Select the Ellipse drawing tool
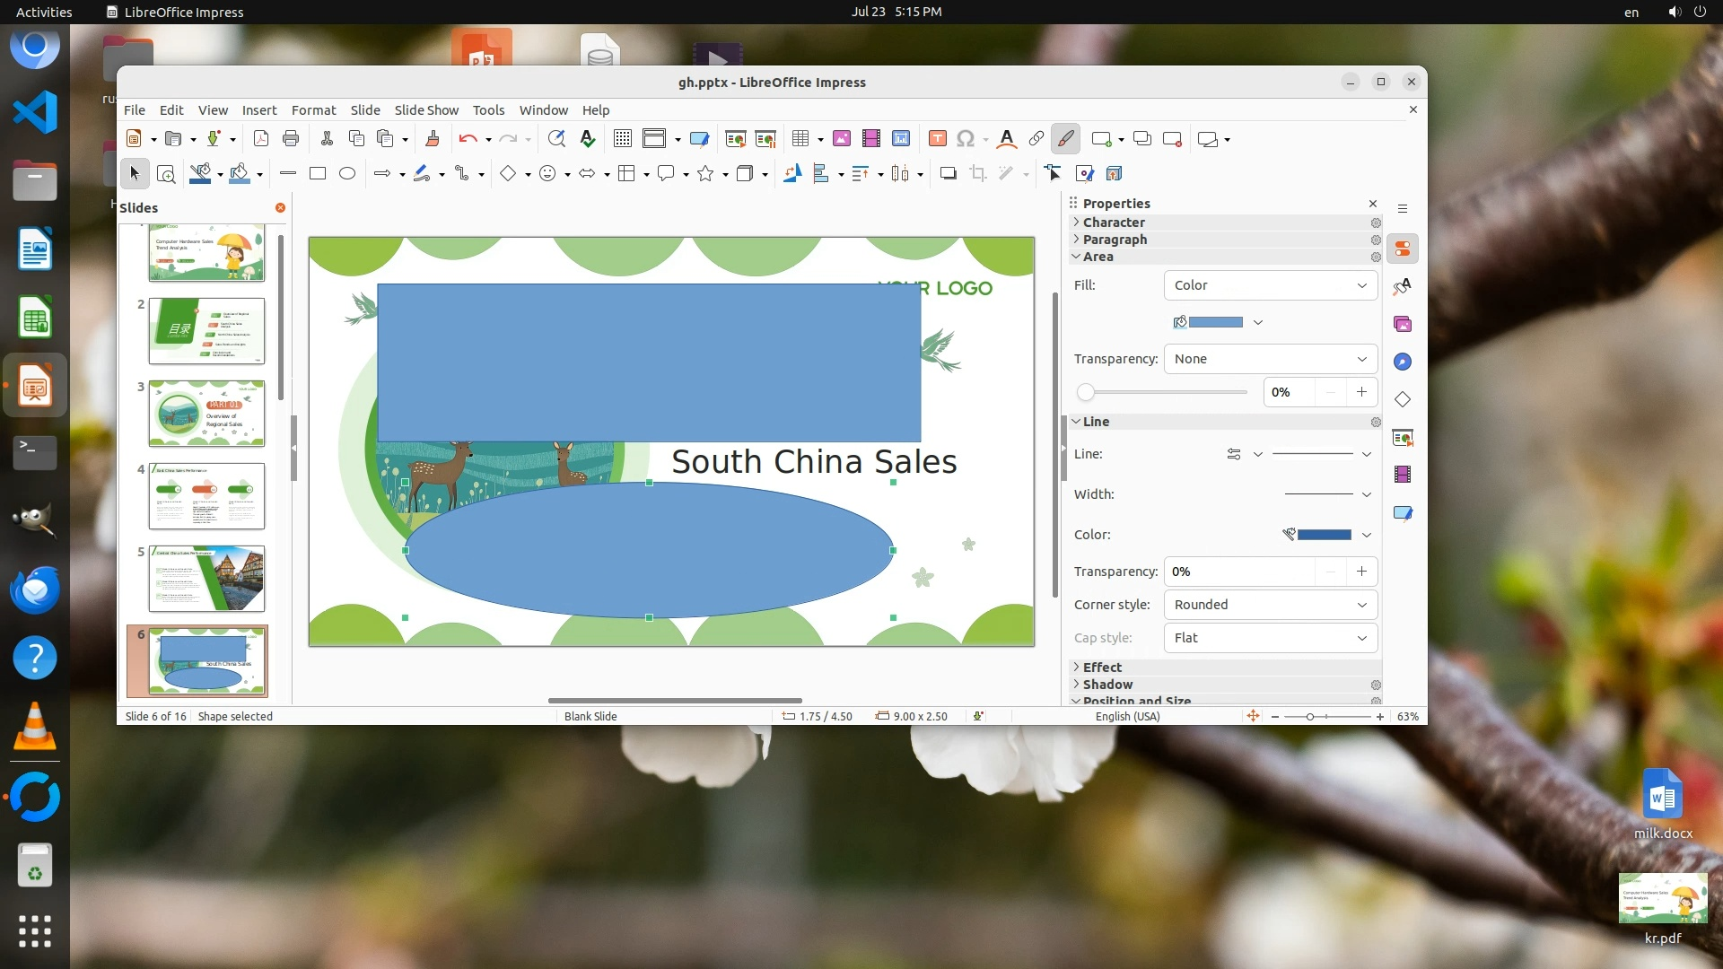 [x=347, y=174]
